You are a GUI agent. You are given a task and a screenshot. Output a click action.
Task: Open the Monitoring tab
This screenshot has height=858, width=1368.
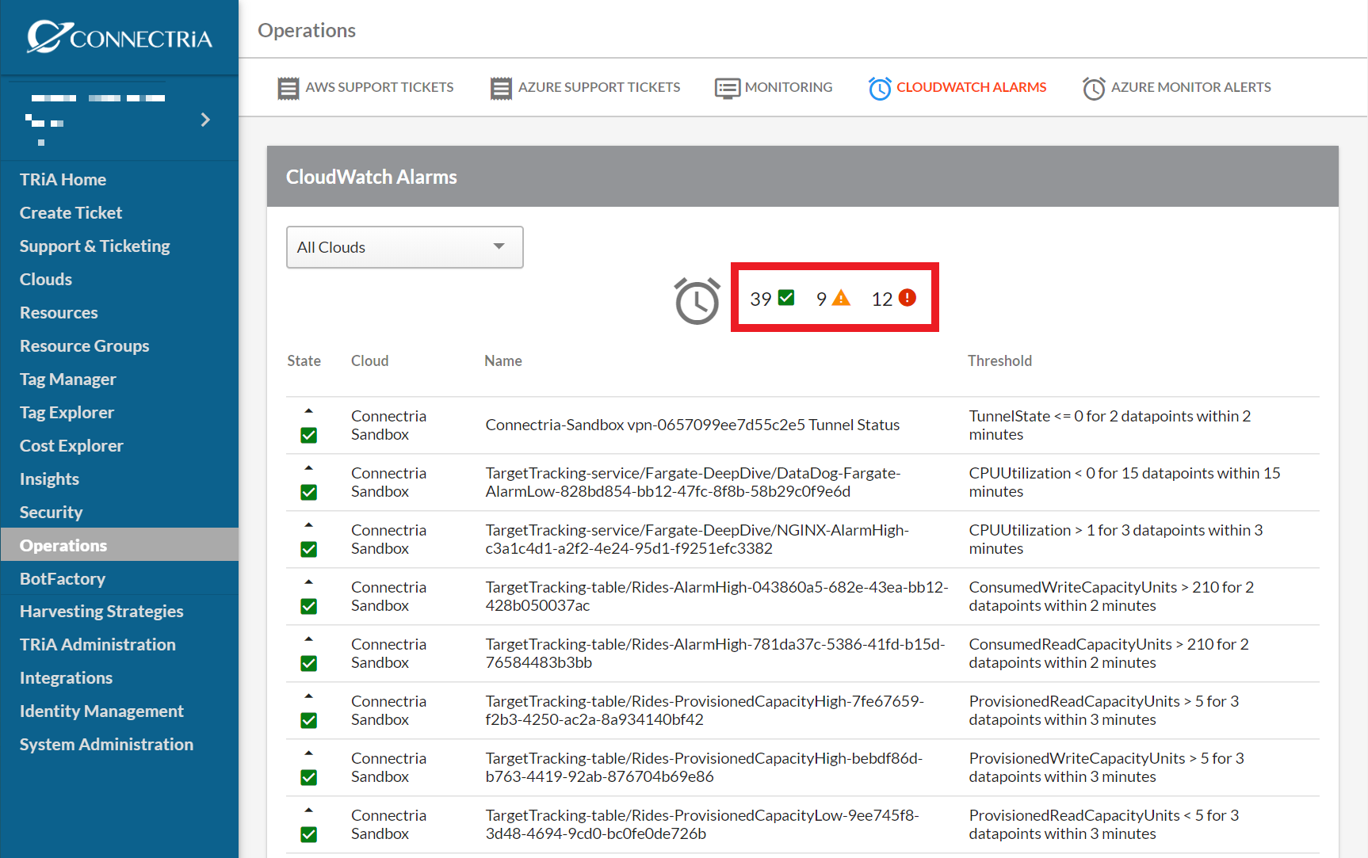pos(774,87)
